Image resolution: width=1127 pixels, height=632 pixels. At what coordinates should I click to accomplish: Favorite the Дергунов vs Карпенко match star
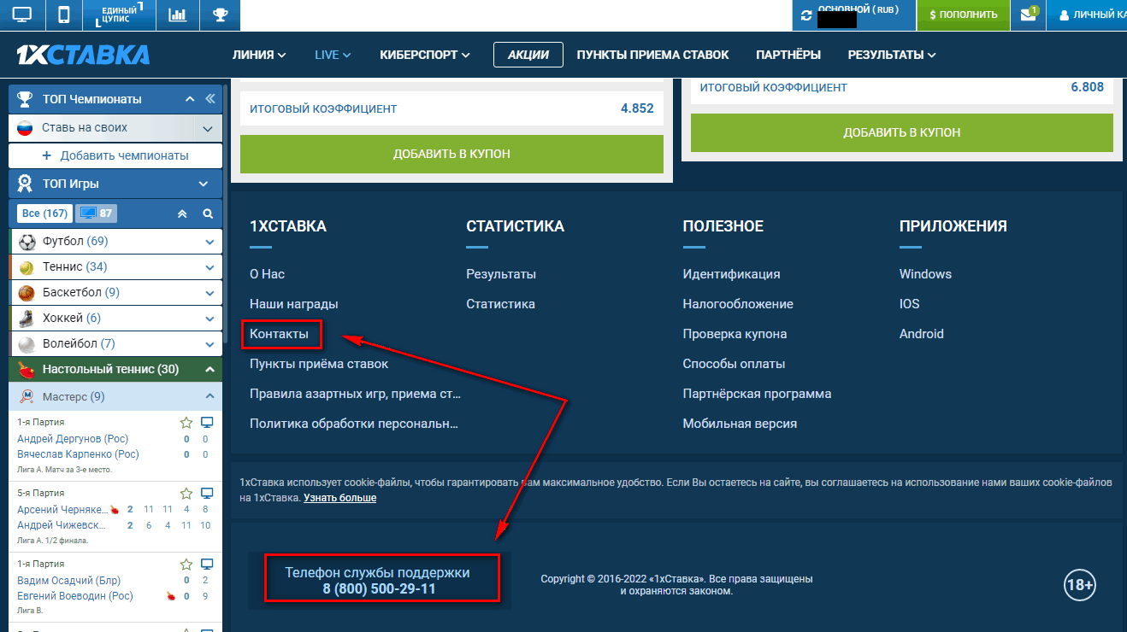(x=186, y=423)
